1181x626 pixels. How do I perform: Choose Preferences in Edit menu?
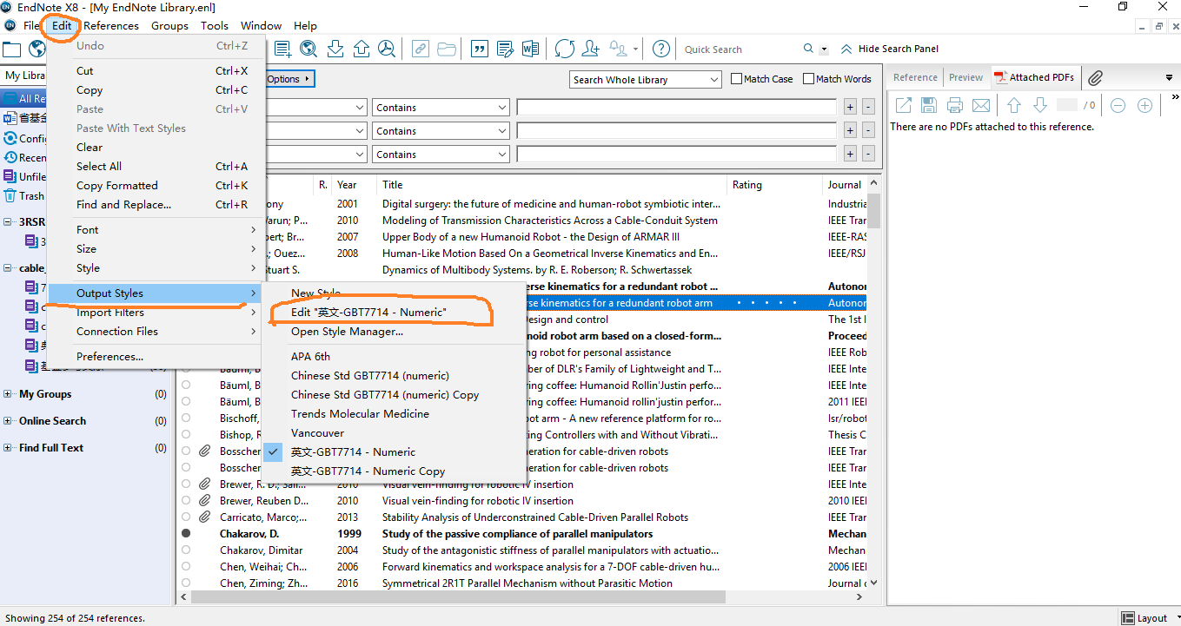pyautogui.click(x=109, y=357)
